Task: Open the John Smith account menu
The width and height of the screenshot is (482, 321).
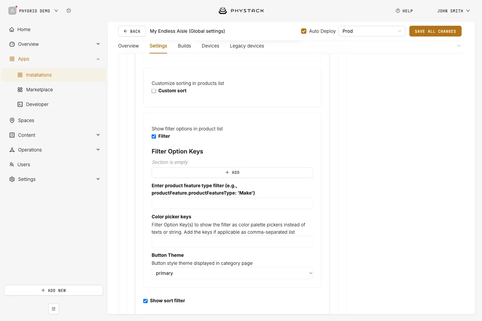Action: click(x=454, y=11)
